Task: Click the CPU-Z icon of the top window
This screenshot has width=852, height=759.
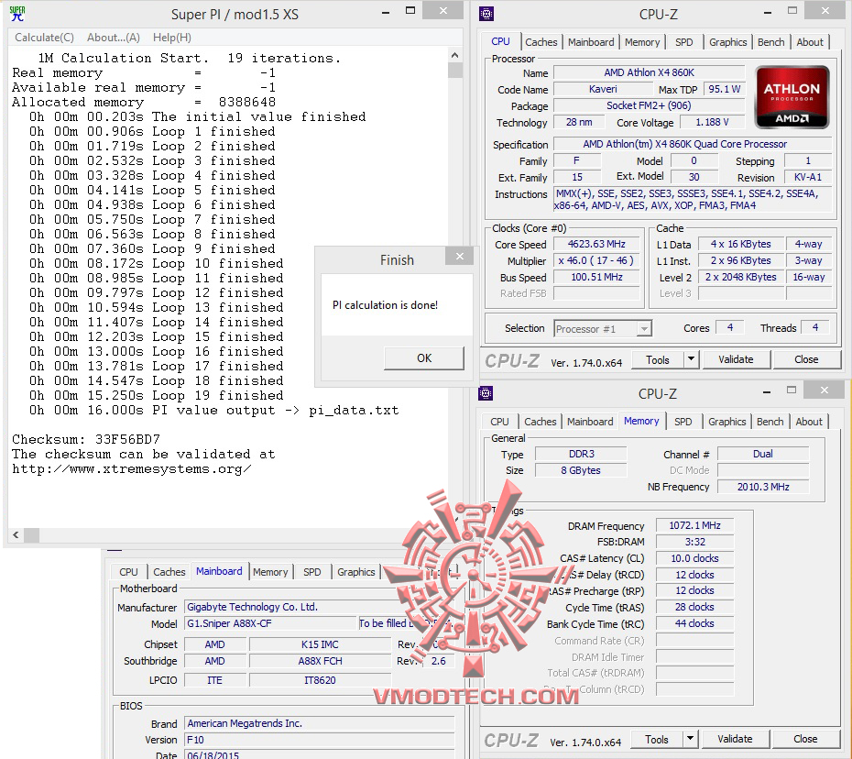Action: 486,14
